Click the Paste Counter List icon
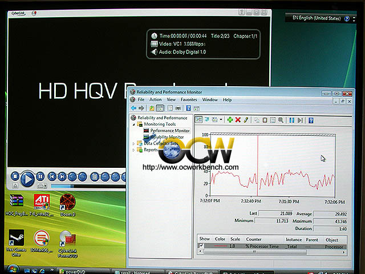Image resolution: width=365 pixels, height=274 pixels. point(265,120)
